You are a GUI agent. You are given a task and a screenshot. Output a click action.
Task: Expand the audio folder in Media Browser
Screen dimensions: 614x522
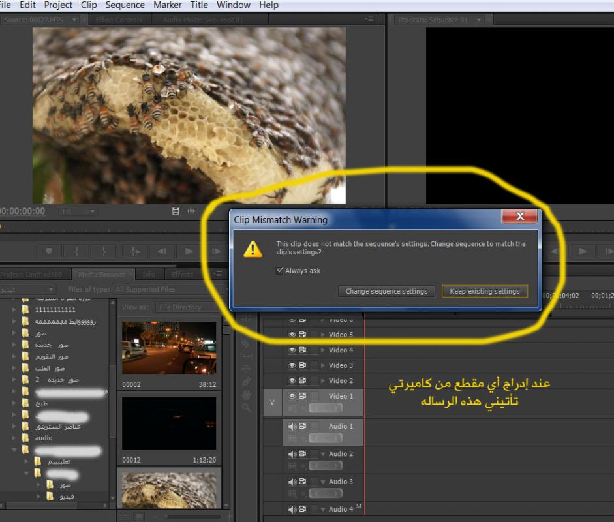(14, 438)
